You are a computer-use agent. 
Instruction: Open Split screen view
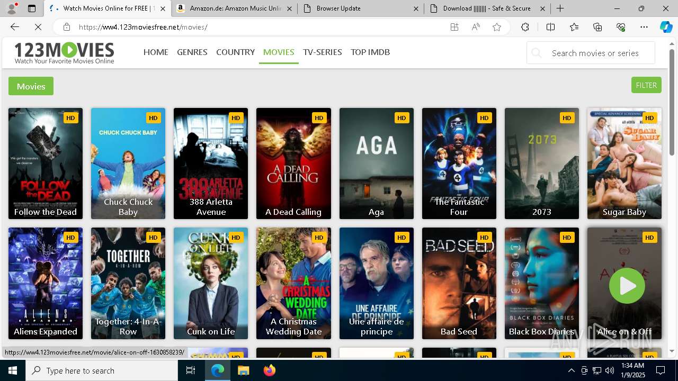click(550, 27)
